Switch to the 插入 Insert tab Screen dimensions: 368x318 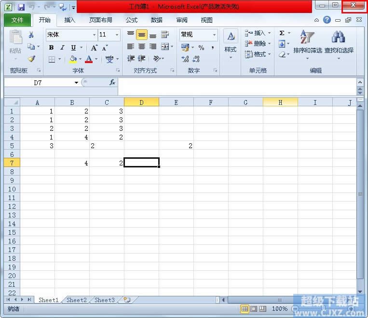tap(70, 20)
